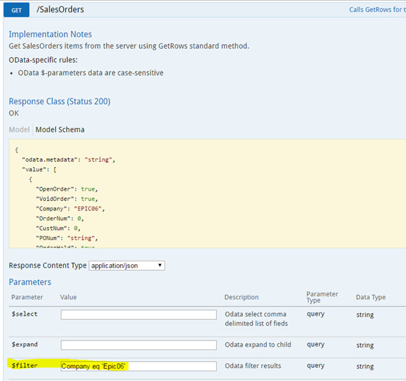Click 'string' data type in the $select row
Image resolution: width=406 pixels, height=381 pixels.
click(x=365, y=315)
